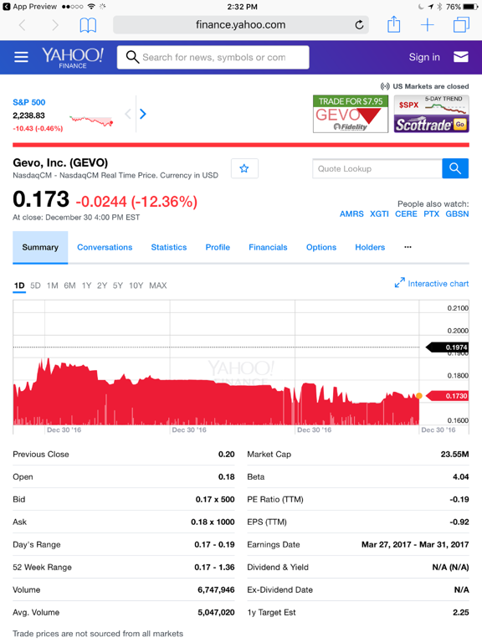Select the Summary tab
The image size is (482, 643).
coord(40,247)
